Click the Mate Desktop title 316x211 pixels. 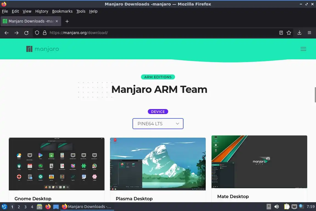point(233,196)
